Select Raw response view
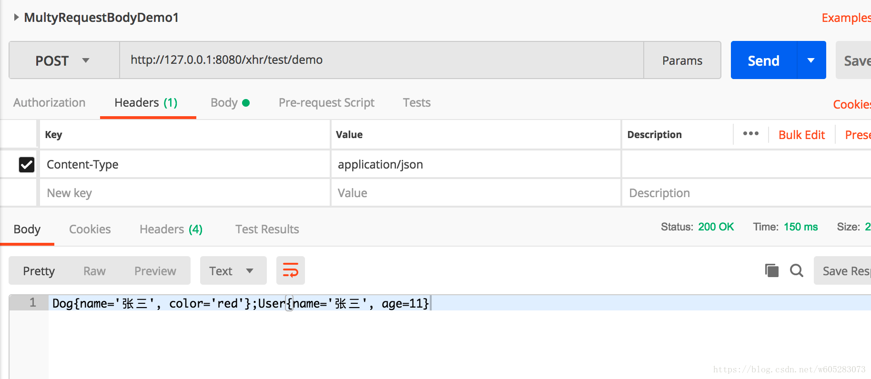This screenshot has width=871, height=379. click(94, 271)
